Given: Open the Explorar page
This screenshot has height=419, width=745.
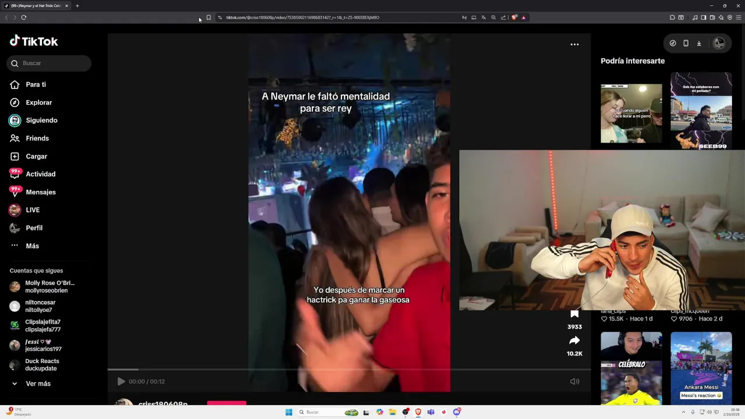Looking at the screenshot, I should click(31, 102).
